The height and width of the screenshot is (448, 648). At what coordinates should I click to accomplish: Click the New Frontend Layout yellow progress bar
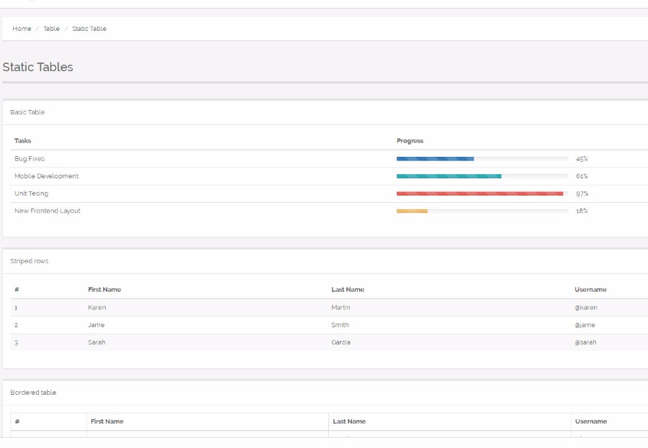click(482, 211)
